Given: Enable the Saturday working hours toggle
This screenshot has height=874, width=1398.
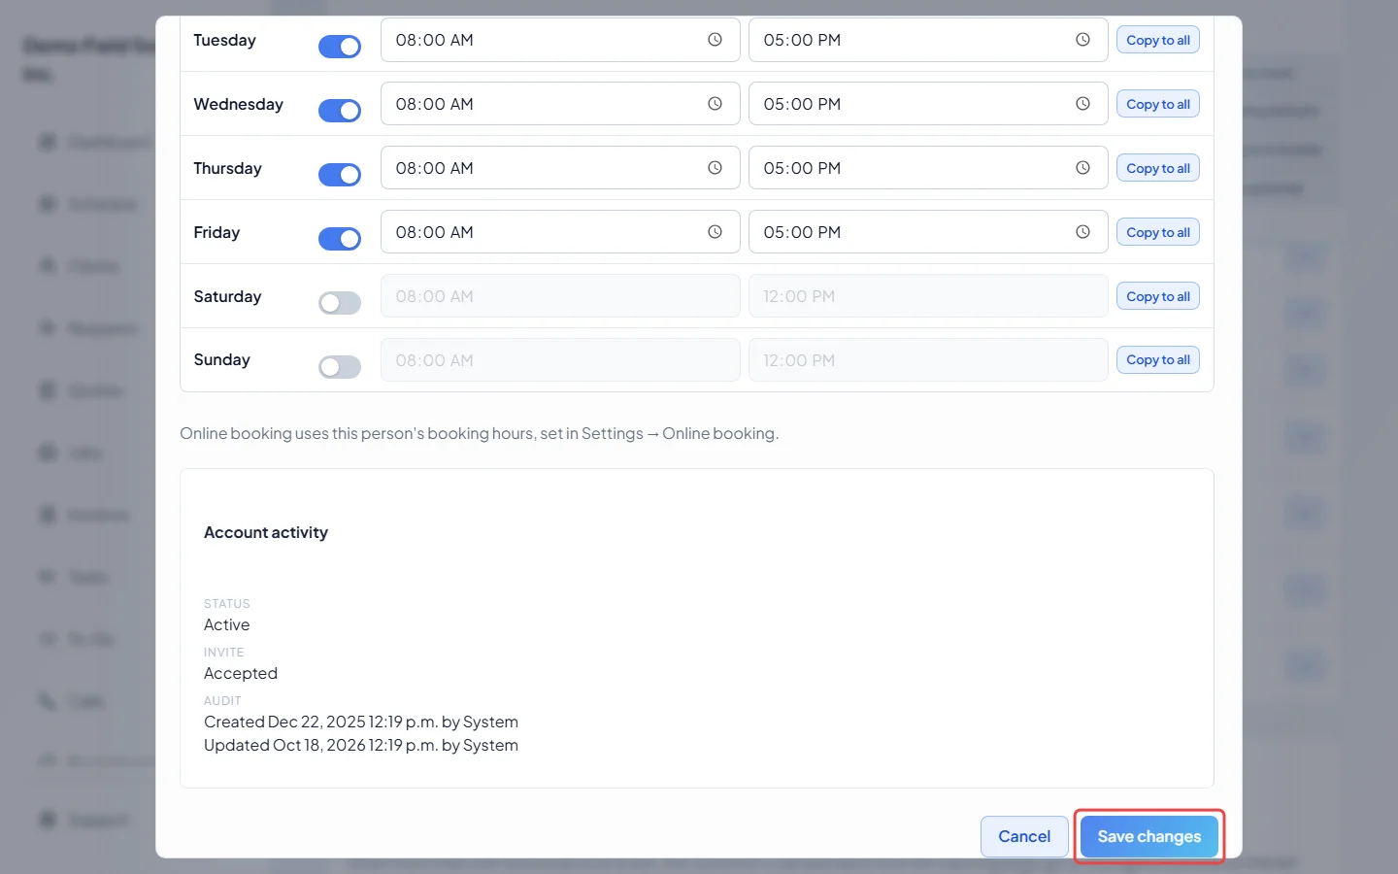Looking at the screenshot, I should pos(340,303).
